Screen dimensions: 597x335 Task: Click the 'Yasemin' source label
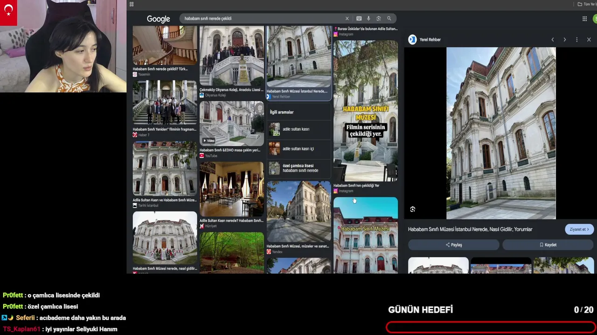[x=144, y=74]
